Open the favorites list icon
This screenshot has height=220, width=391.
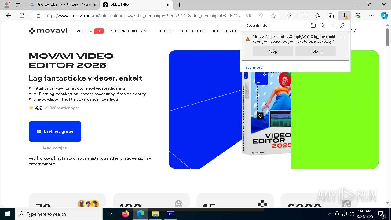coord(318,16)
